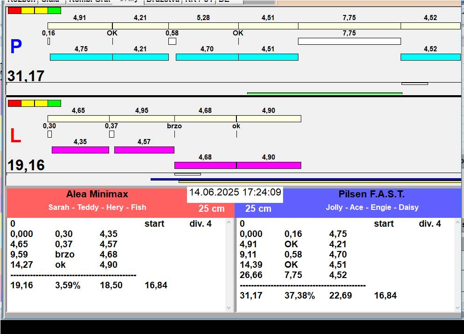
Task: Open the Družstva tab
Action: (x=162, y=1)
